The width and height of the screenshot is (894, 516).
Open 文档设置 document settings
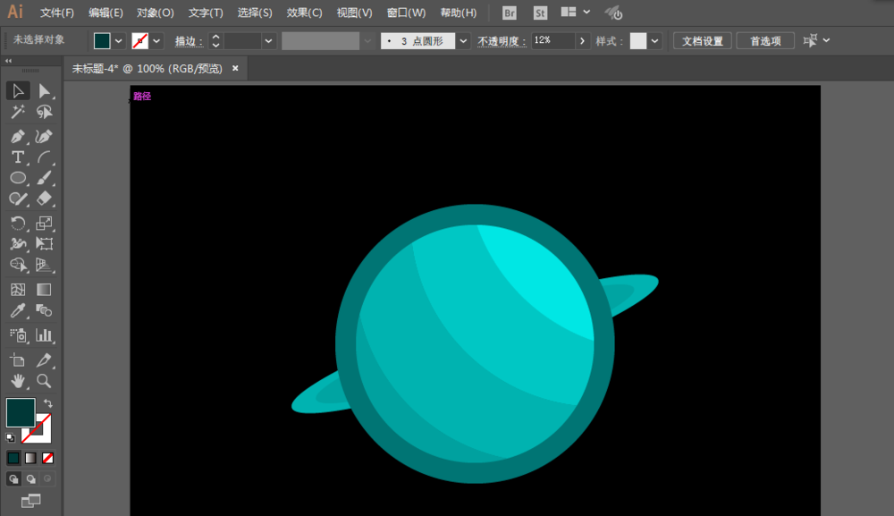coord(702,40)
